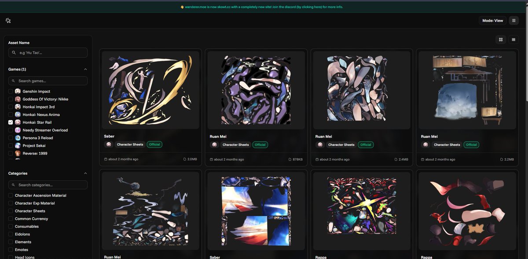The image size is (528, 259).
Task: Click the Character Sheets tag on the 2.4MB card
Action: [341, 144]
